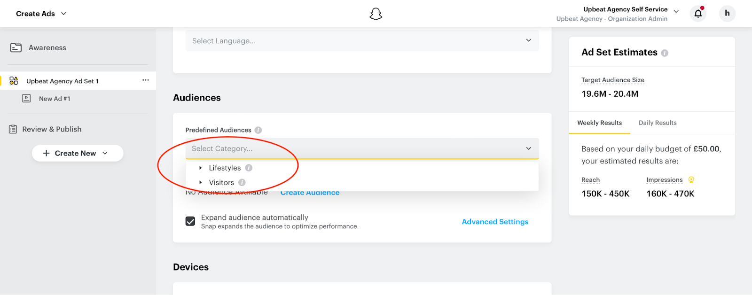
Task: Click the Impressions lightbulb icon
Action: (691, 179)
